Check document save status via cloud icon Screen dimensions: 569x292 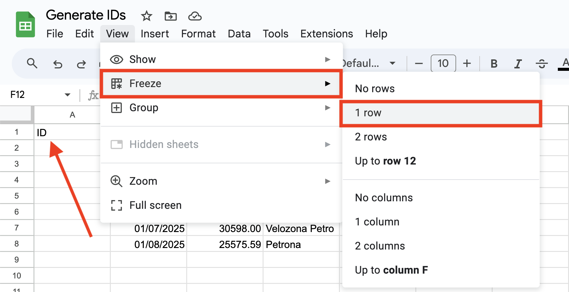195,16
